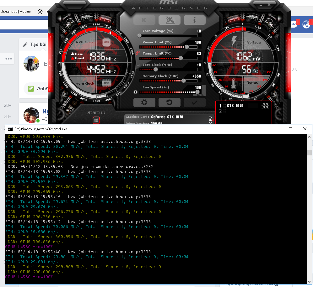
Task: Click the browser tab with pickaxe icon
Action: (x=40, y=12)
